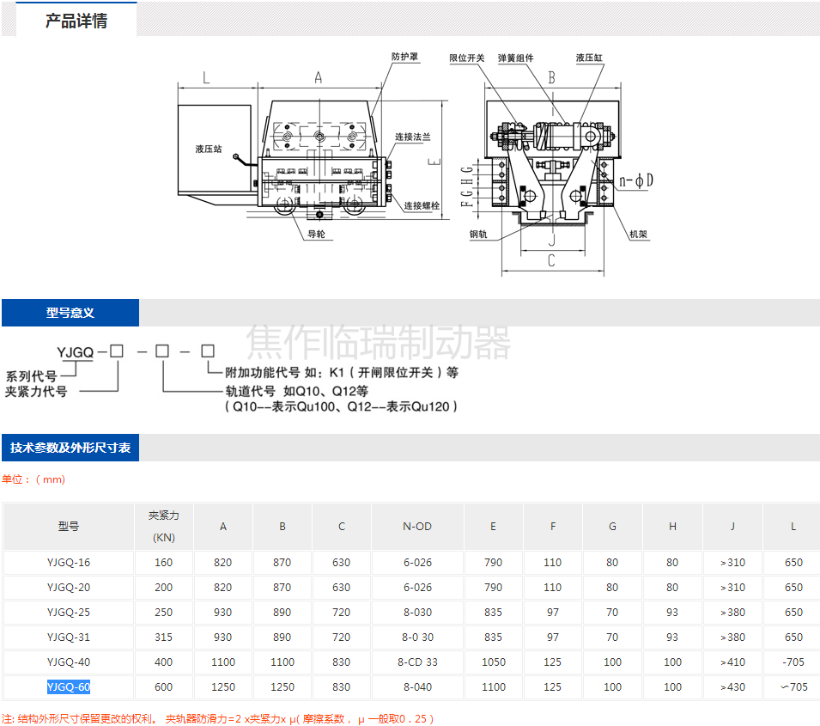
Task: Click the 机架 label in the right drawing
Action: point(638,234)
